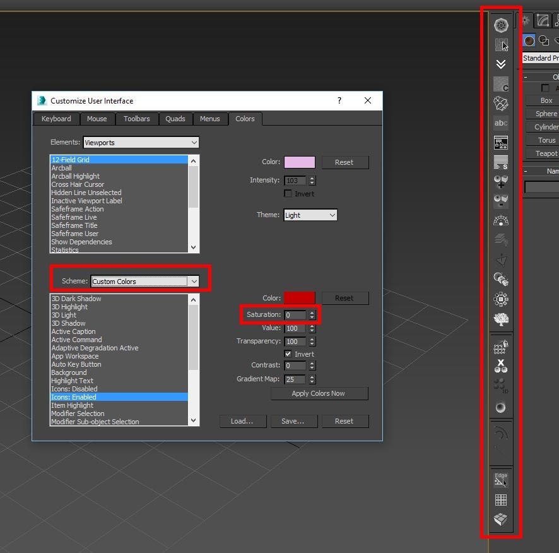Click the Save... button
Image resolution: width=559 pixels, height=553 pixels.
coord(294,421)
